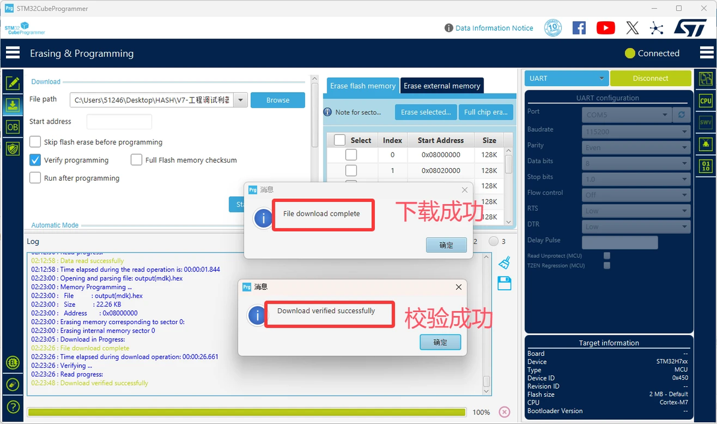Open ST YouTube channel icon
This screenshot has width=717, height=424.
(606, 28)
